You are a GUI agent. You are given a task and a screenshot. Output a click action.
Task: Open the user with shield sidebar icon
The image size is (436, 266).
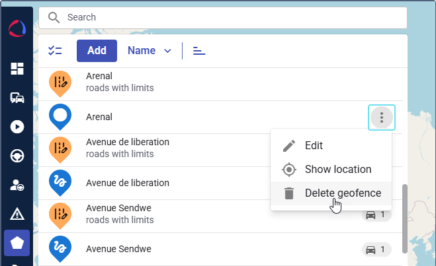(x=17, y=185)
